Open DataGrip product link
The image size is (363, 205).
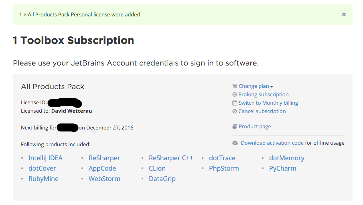click(162, 179)
